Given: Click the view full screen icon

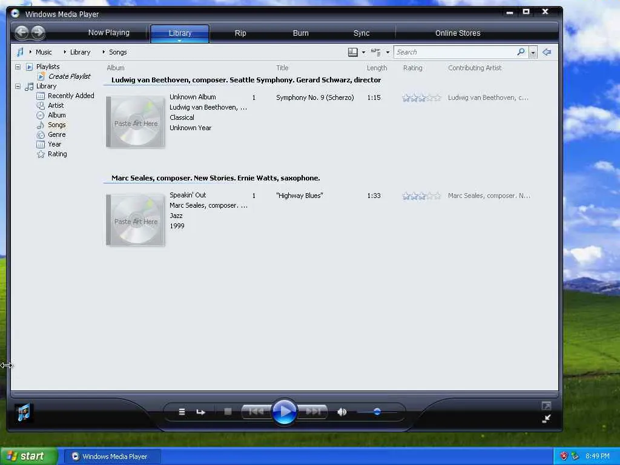Looking at the screenshot, I should click(x=546, y=406).
